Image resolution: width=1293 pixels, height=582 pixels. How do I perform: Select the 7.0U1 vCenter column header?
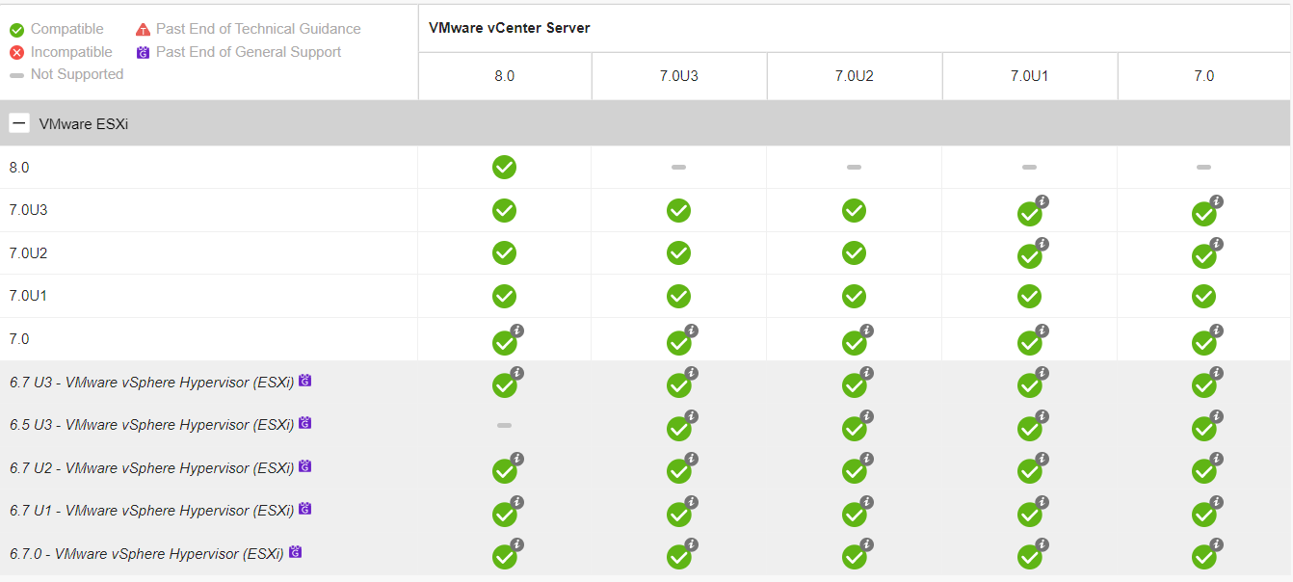[1029, 76]
